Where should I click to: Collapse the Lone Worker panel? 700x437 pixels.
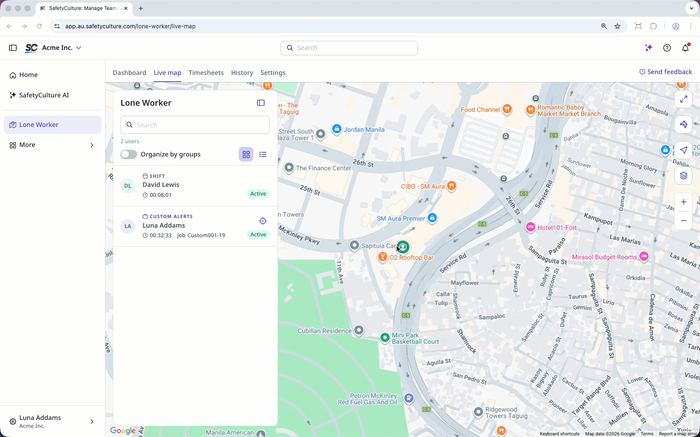point(261,103)
